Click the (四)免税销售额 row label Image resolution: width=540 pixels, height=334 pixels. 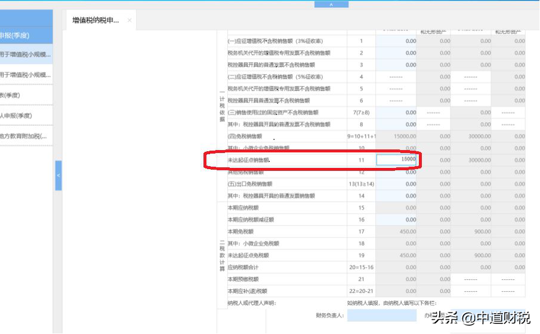(x=245, y=136)
